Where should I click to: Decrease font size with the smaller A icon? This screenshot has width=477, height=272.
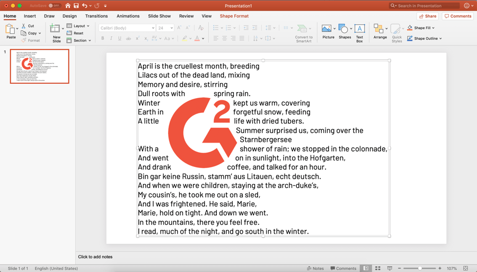[188, 28]
